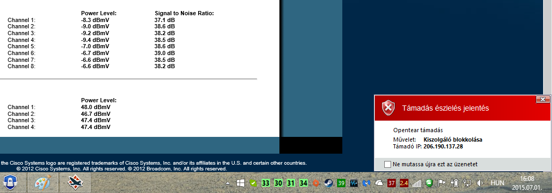Open Steam from the system tray
The width and height of the screenshot is (552, 193).
[329, 183]
